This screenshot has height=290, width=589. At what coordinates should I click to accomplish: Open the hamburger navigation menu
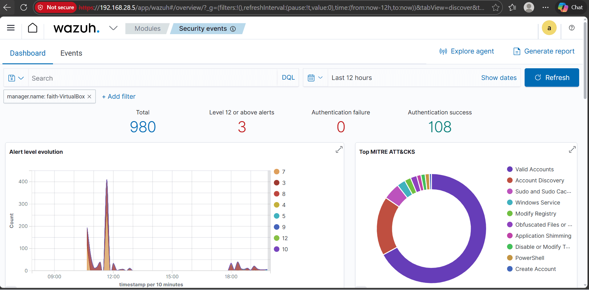point(11,28)
